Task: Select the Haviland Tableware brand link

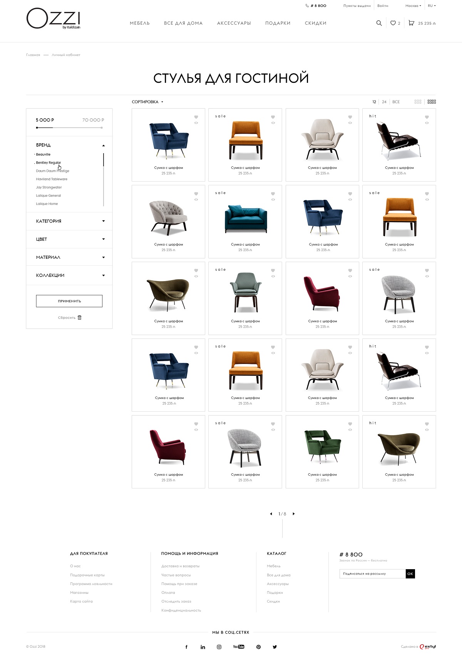Action: click(52, 179)
